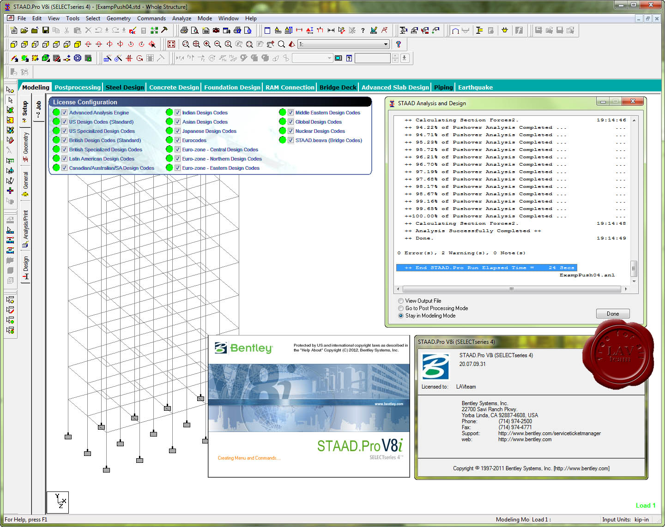The image size is (665, 527).
Task: Switch to the Foundation Design tab
Action: tap(232, 87)
